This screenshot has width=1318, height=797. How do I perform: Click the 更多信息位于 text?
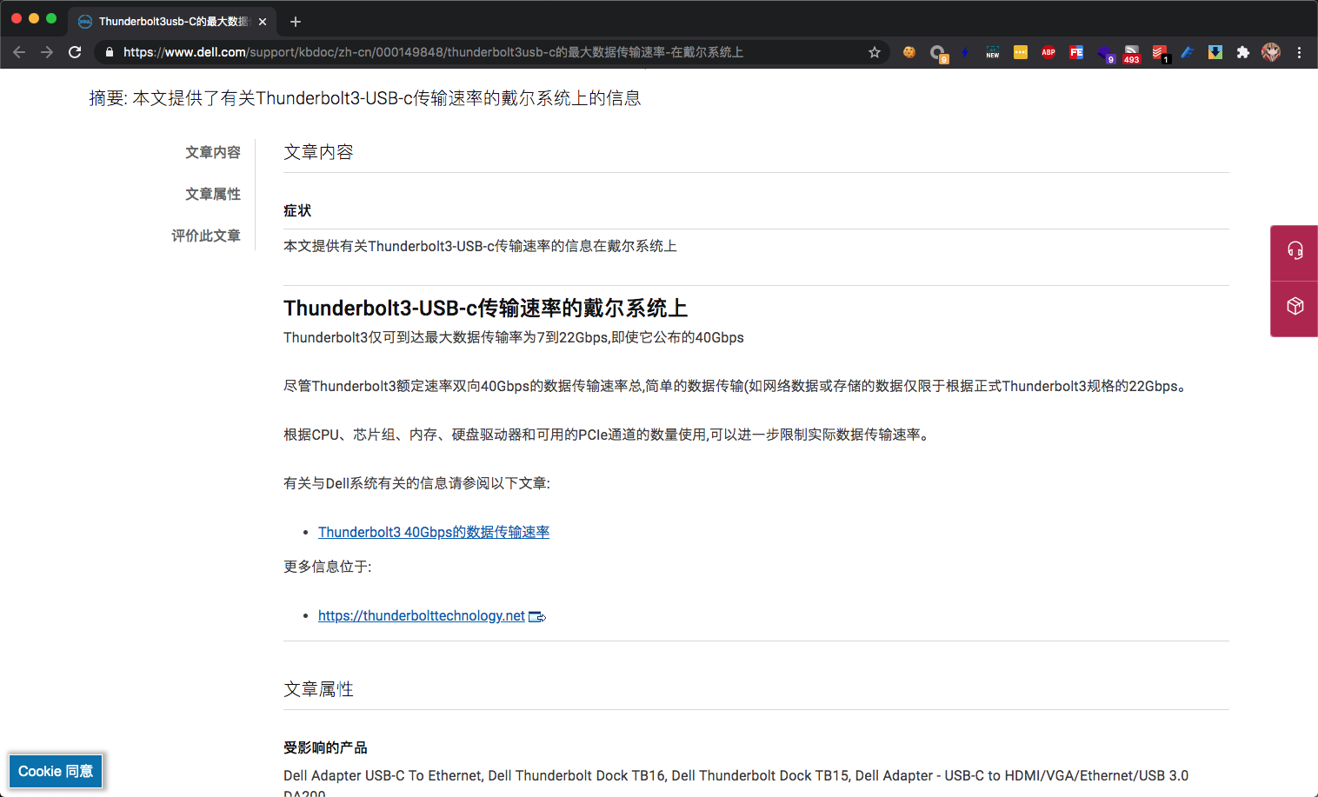328,567
